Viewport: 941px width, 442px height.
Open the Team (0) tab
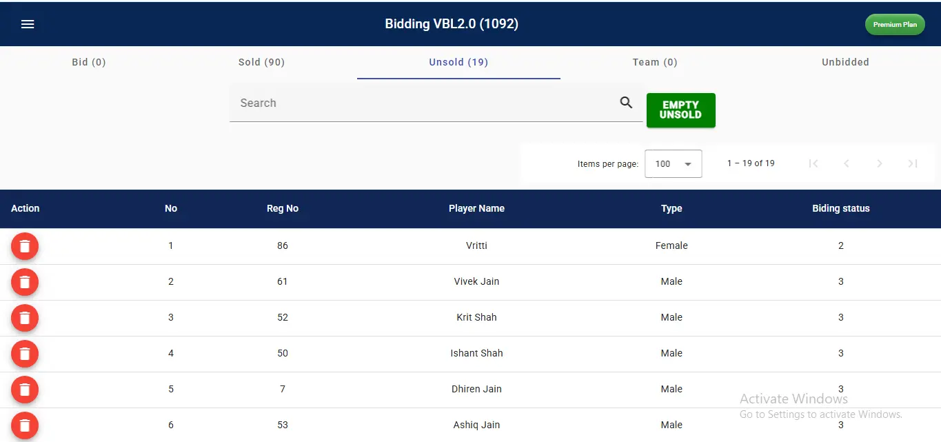(655, 62)
